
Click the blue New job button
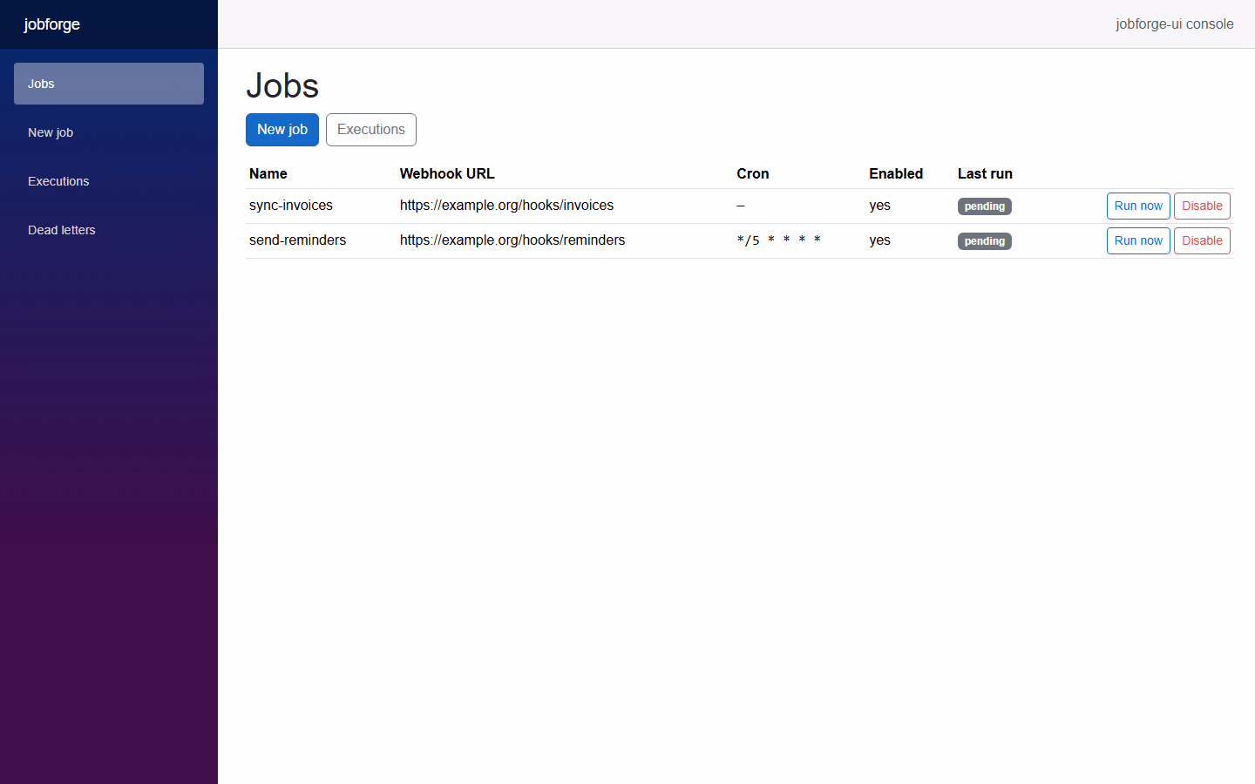[x=282, y=130]
